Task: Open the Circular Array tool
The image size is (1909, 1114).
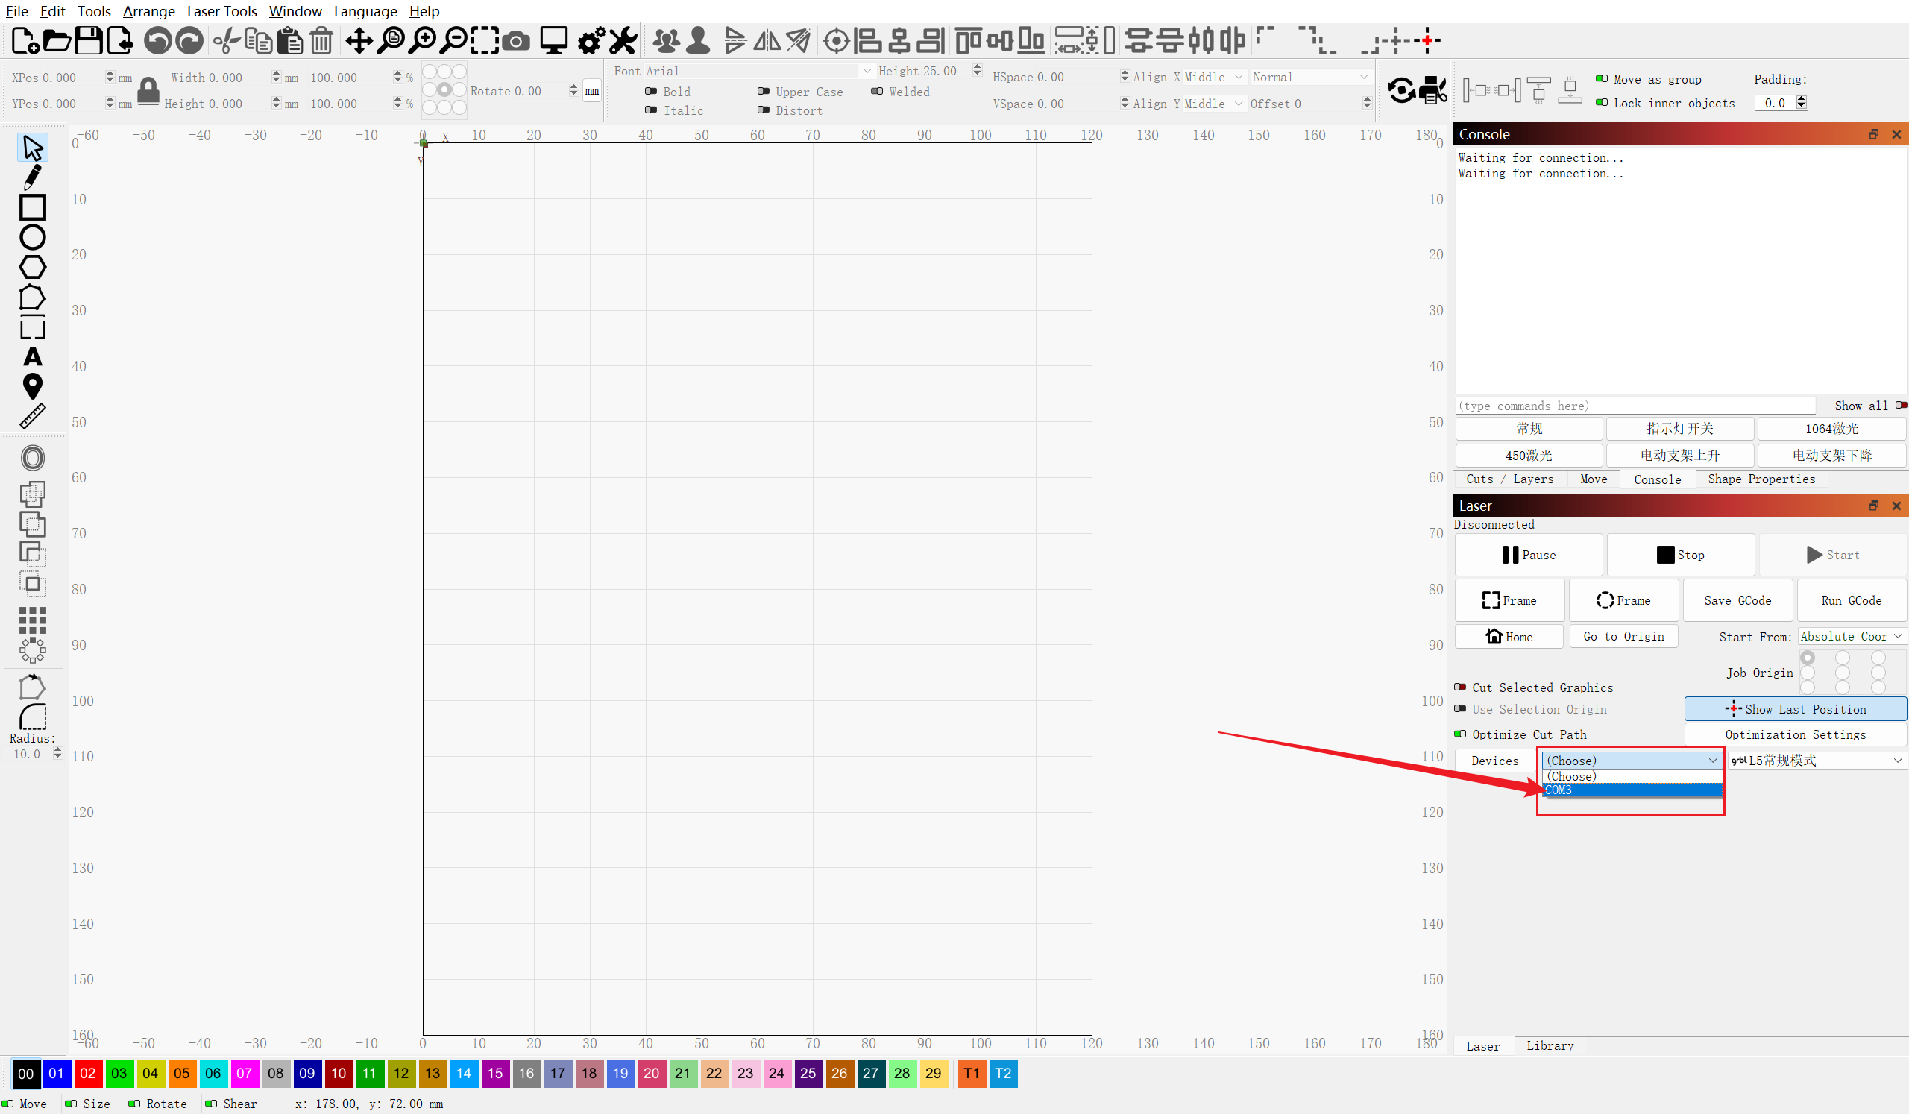Action: click(33, 649)
